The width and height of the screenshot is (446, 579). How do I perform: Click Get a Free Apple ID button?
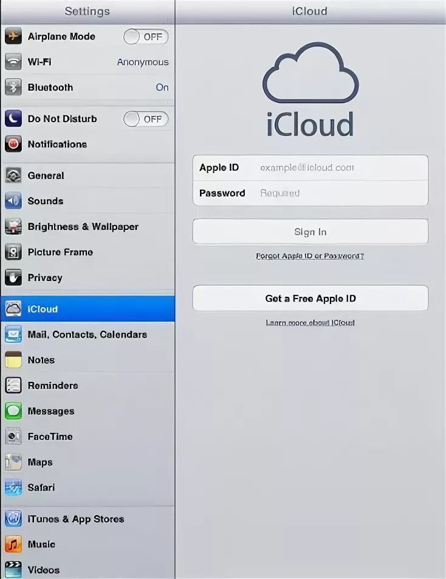(310, 297)
